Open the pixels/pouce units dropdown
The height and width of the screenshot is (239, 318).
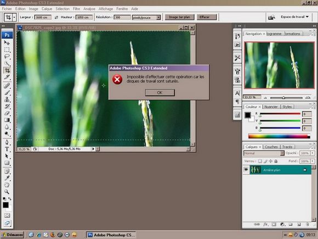(x=158, y=18)
